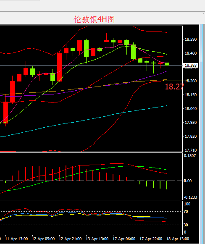The height and width of the screenshot is (244, 205).
Task: Click the MACD upper scale value 0.1807
Action: (x=190, y=156)
